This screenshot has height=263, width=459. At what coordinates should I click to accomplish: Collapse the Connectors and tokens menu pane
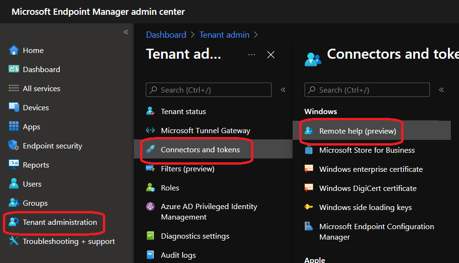441,90
